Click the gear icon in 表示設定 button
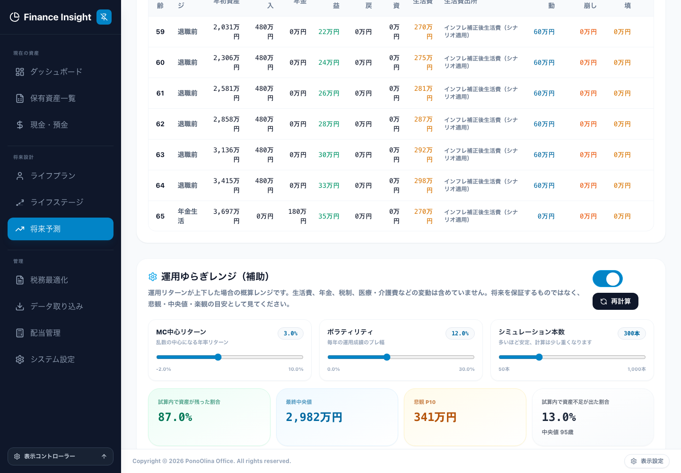 click(634, 461)
